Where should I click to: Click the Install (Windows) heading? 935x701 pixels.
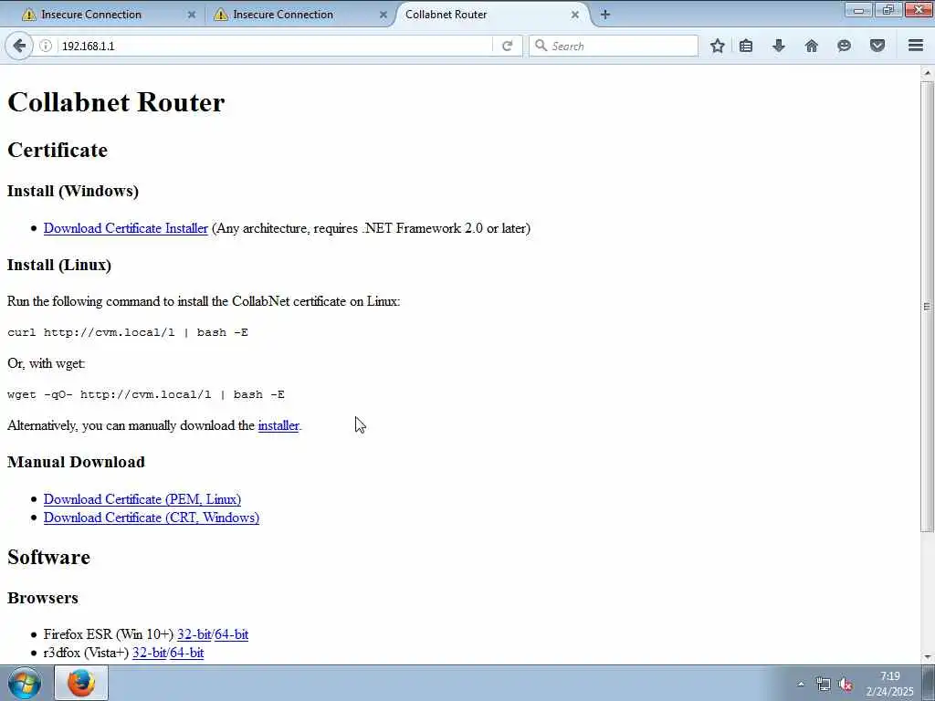[x=73, y=191]
